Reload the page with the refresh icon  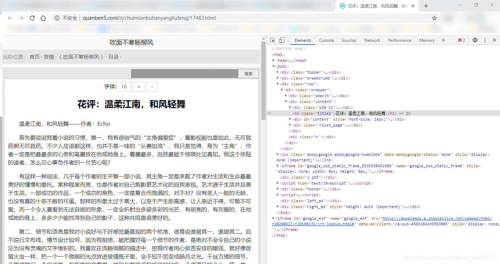coord(32,18)
